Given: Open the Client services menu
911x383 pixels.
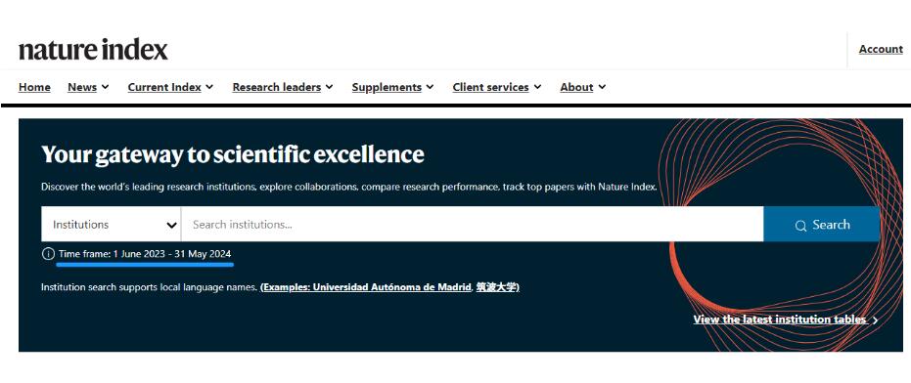Looking at the screenshot, I should [x=497, y=87].
